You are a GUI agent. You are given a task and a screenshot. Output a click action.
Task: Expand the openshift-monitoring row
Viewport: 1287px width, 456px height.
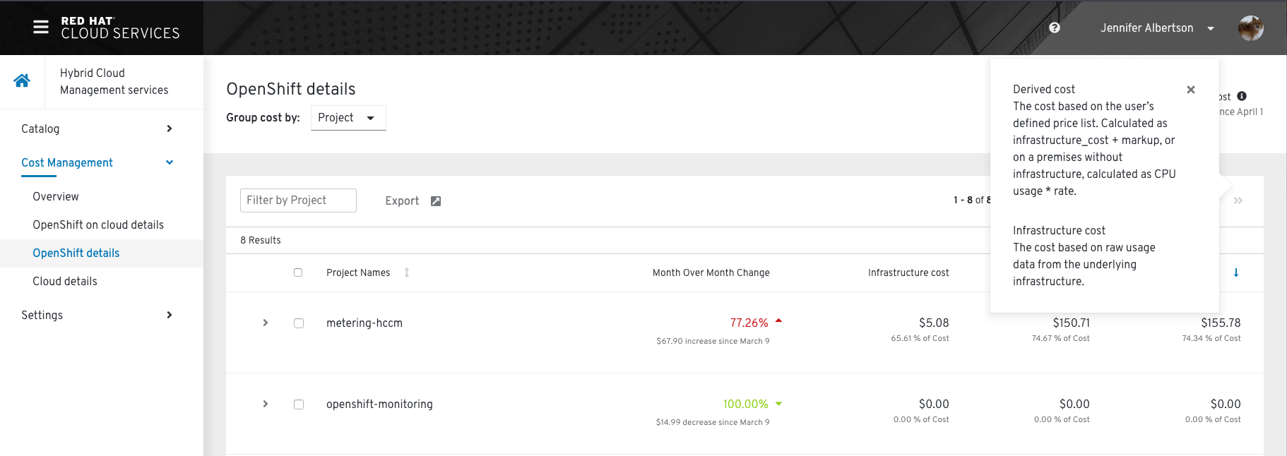[266, 404]
